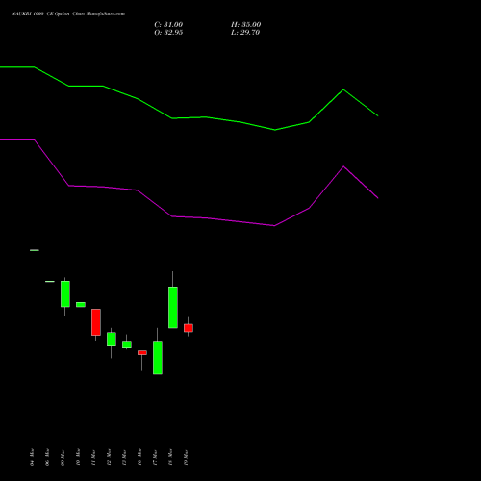Click the '18 Mar' date label
This screenshot has height=481, width=481.
170,457
